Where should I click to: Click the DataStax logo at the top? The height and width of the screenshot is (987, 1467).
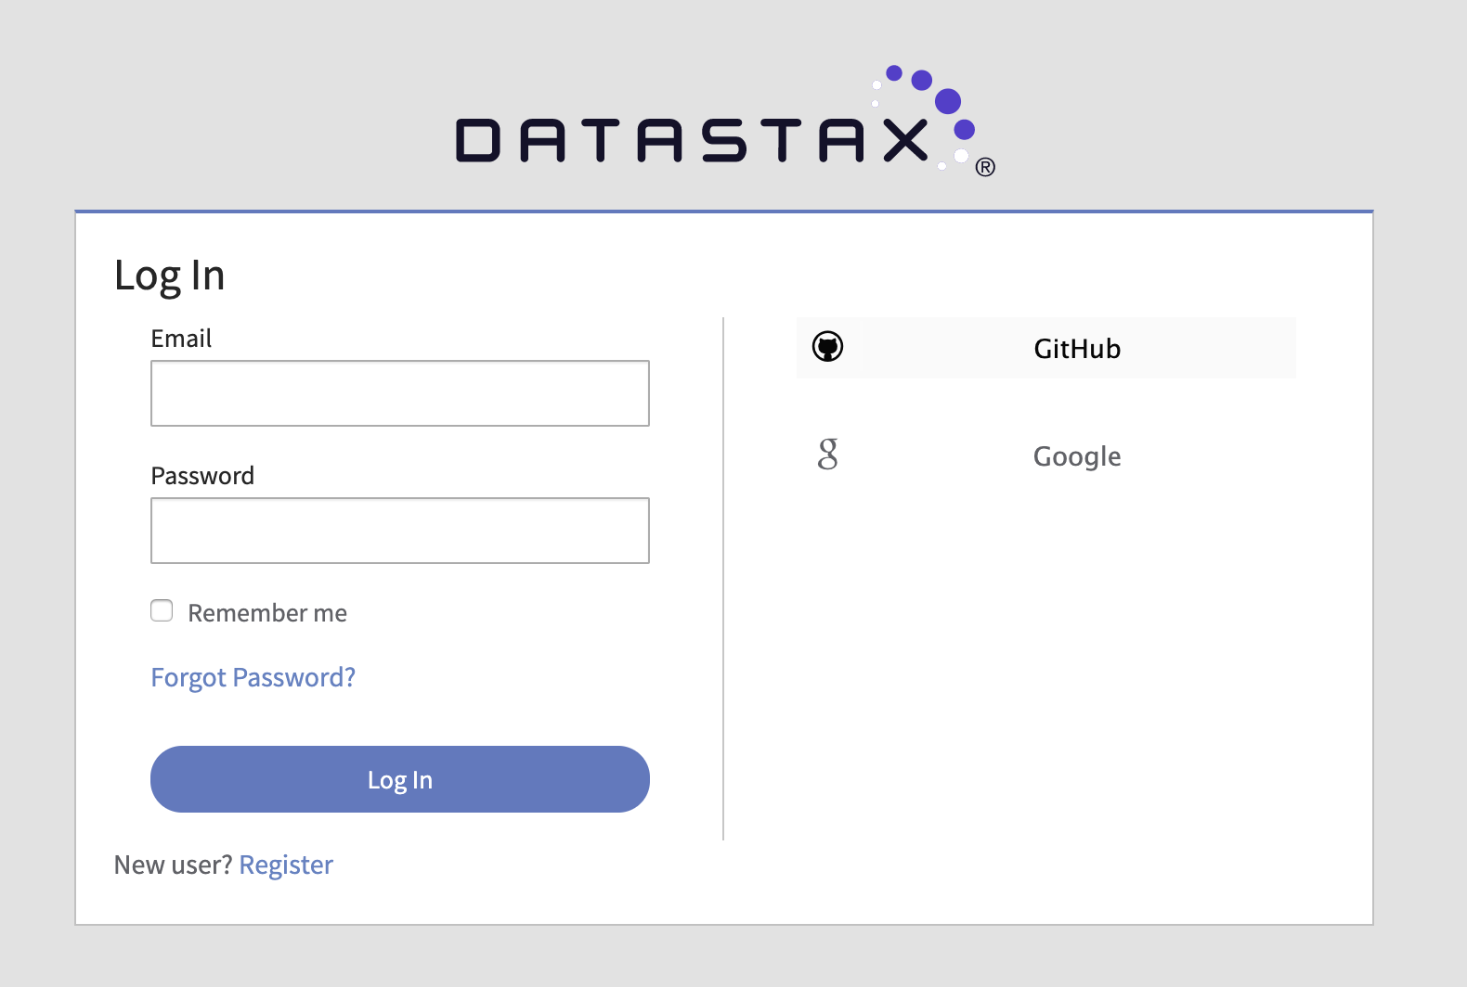pos(725,122)
